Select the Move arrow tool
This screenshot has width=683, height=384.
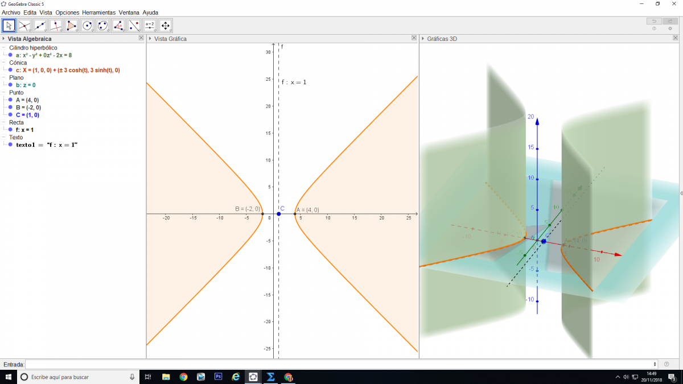click(x=9, y=26)
